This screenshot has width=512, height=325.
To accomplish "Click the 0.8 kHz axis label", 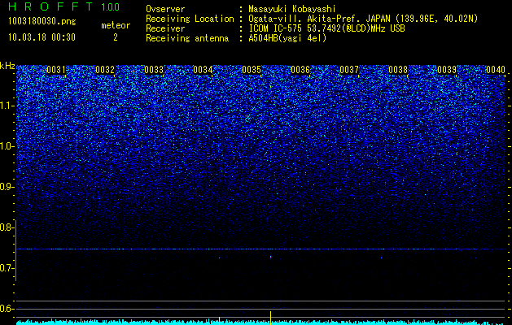I will [7, 227].
